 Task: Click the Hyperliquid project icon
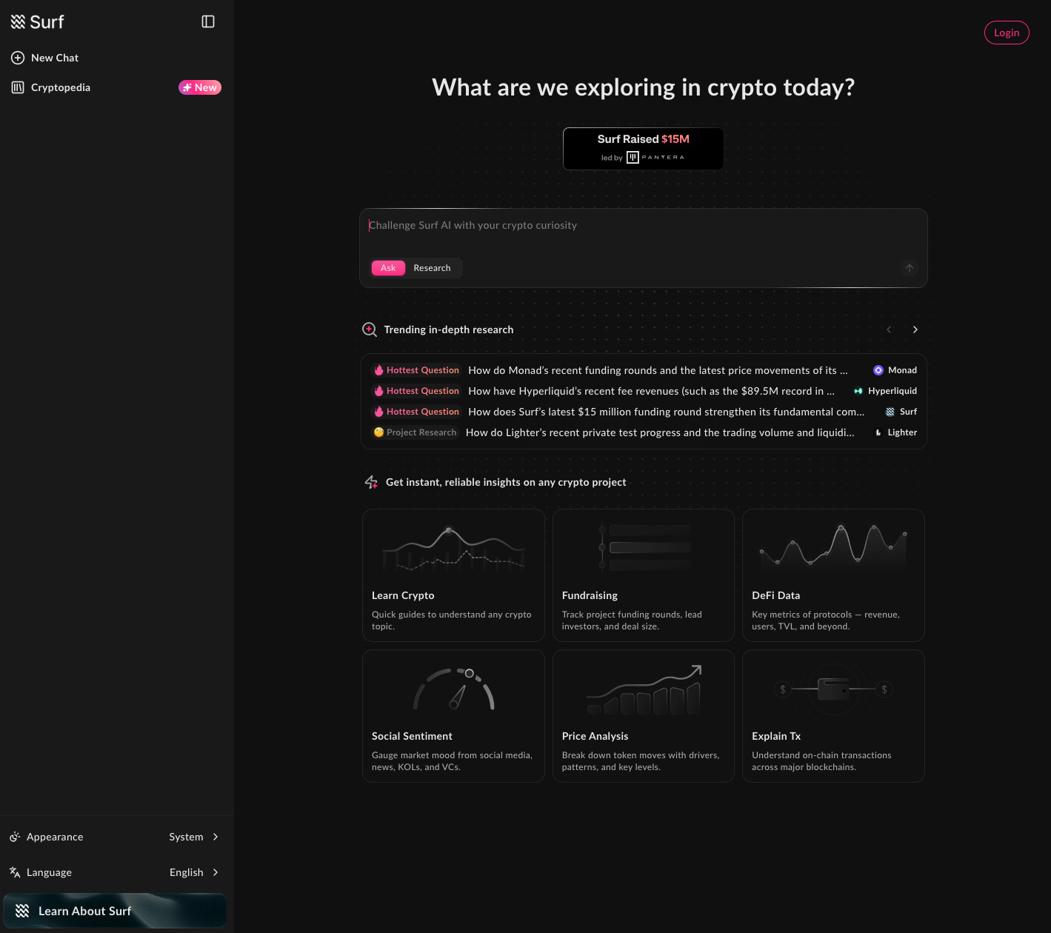coord(858,391)
